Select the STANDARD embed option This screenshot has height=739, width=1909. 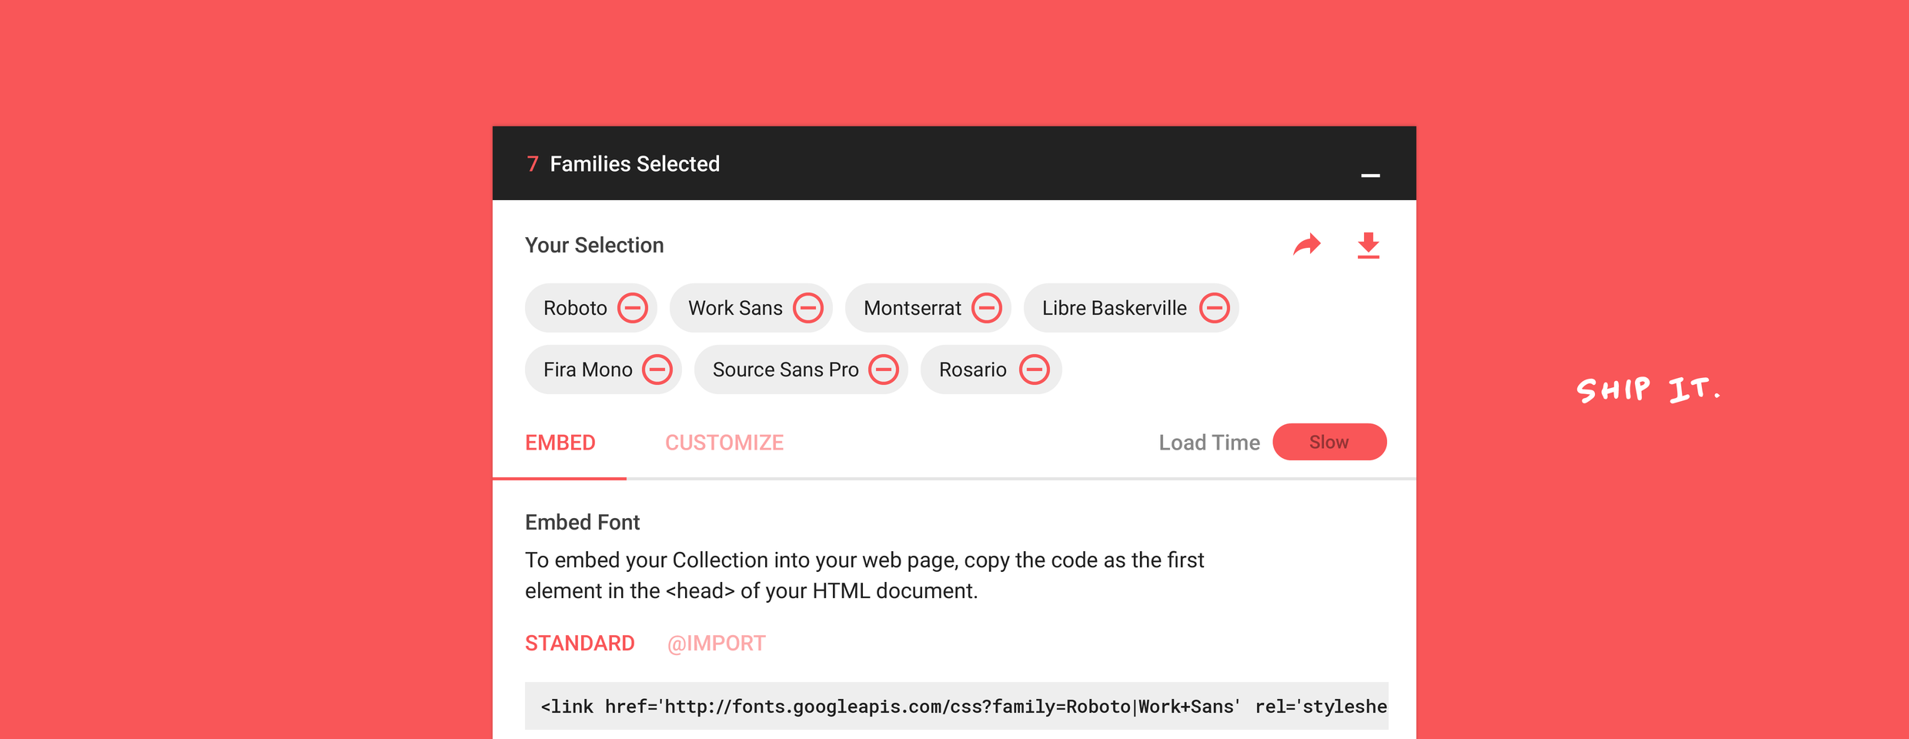580,644
